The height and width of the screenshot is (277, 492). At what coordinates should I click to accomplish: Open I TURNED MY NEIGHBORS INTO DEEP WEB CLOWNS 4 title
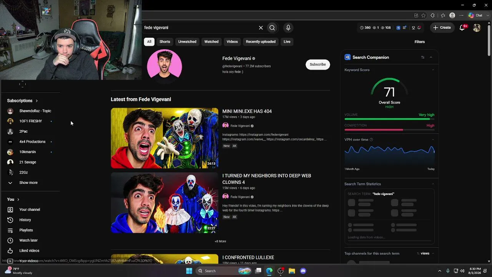267,179
